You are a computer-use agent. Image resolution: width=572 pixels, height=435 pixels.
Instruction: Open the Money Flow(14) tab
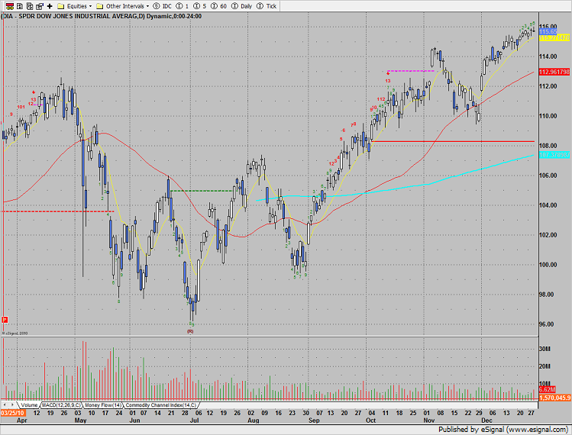click(103, 405)
